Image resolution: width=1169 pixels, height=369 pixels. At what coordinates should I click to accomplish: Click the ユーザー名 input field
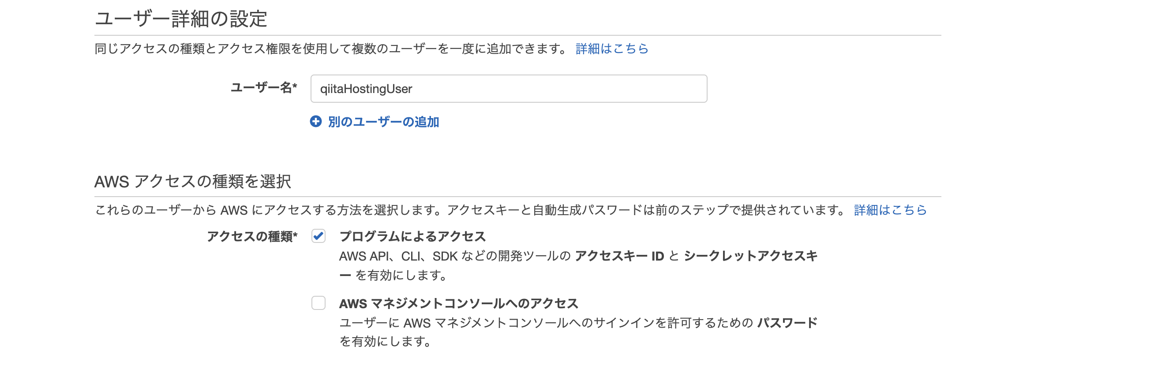tap(508, 89)
